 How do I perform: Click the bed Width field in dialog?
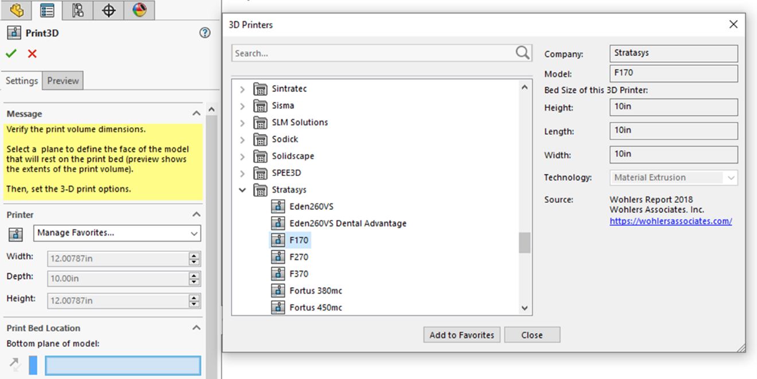point(674,154)
